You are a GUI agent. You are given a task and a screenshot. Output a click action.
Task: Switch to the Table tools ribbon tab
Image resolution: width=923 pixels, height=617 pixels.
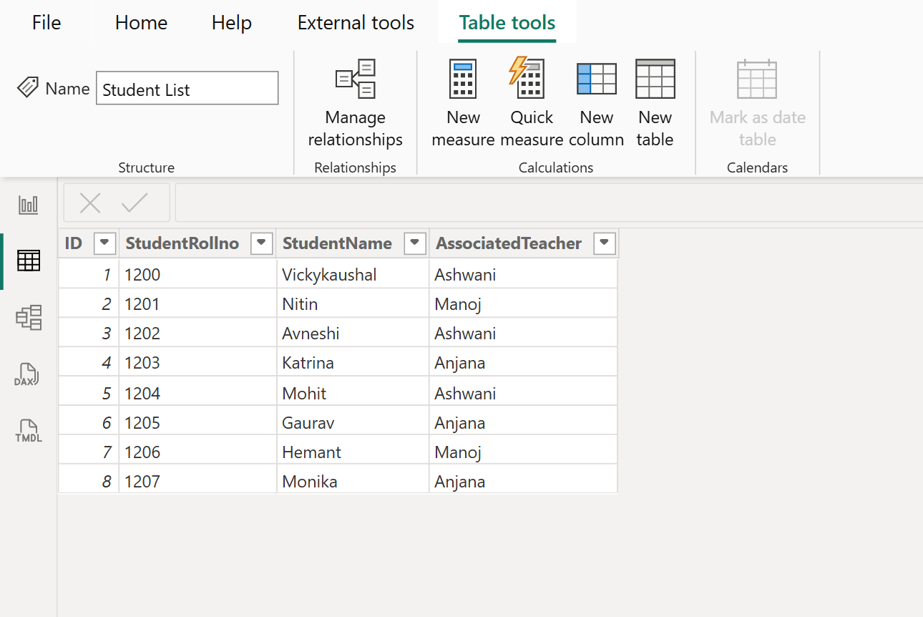coord(507,22)
